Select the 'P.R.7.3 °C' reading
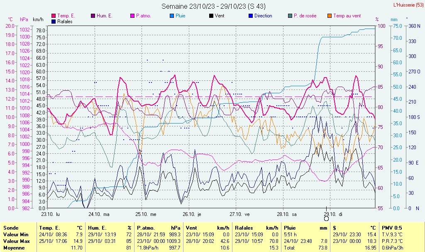 (392, 241)
